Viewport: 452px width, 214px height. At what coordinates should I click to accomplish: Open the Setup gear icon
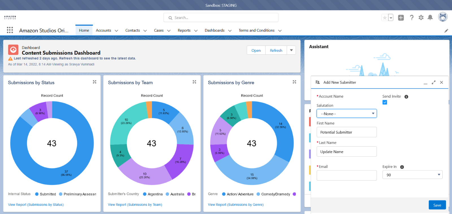[421, 18]
